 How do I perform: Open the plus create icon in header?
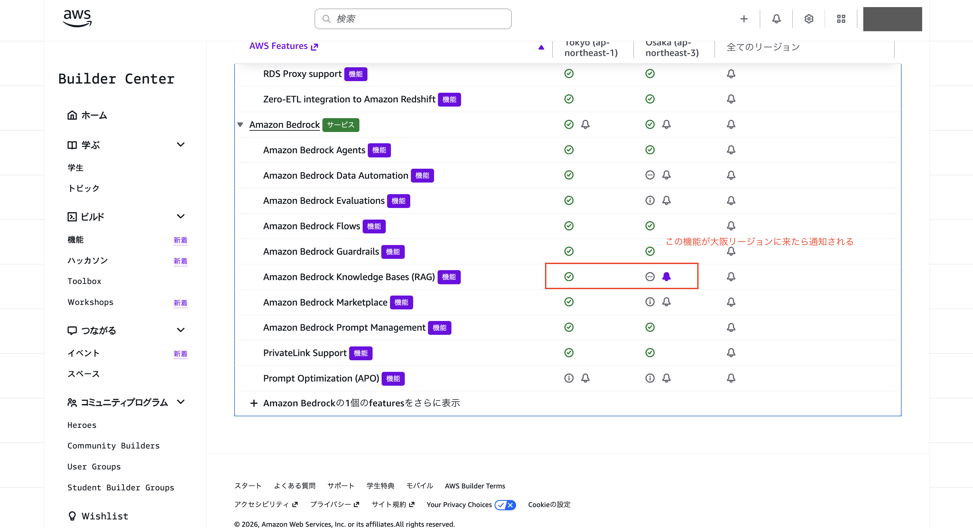coord(744,19)
